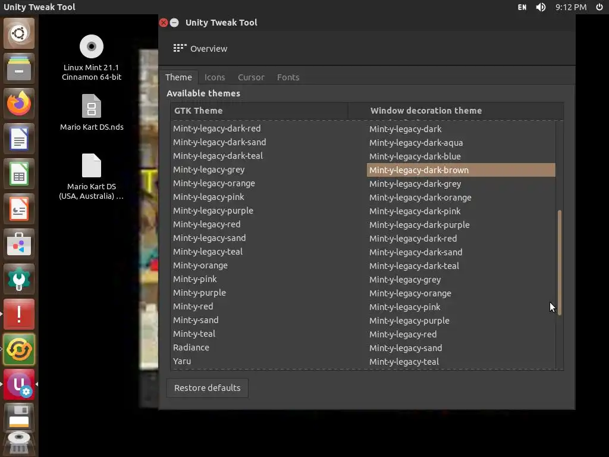Image resolution: width=609 pixels, height=457 pixels.
Task: Select Mint-y-legacy-red window decoration
Action: [461, 334]
